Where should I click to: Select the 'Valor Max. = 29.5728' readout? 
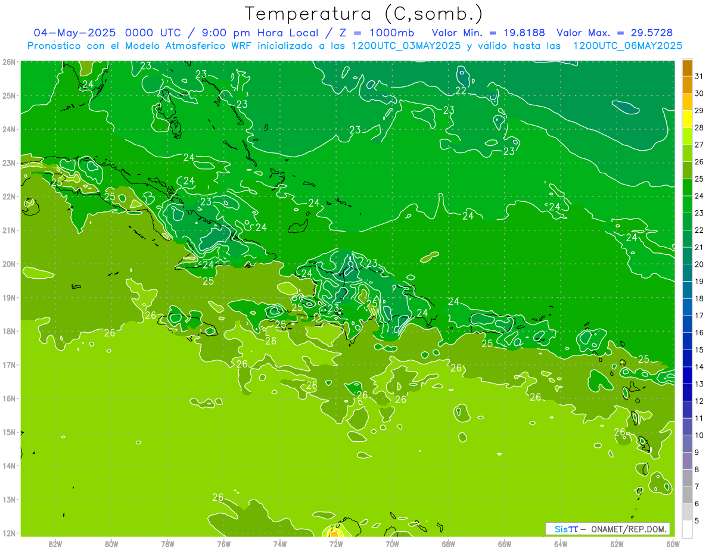[615, 33]
